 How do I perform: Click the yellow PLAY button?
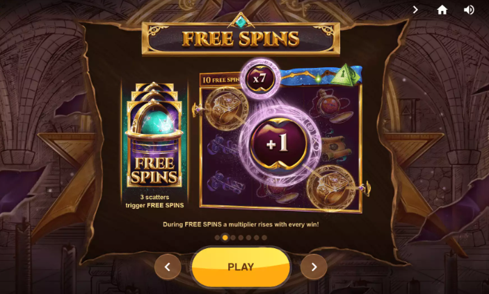tap(241, 267)
